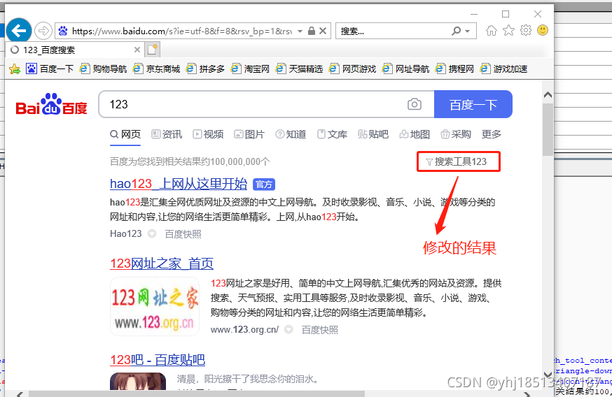Open a new tab
612x397 pixels.
click(x=152, y=50)
